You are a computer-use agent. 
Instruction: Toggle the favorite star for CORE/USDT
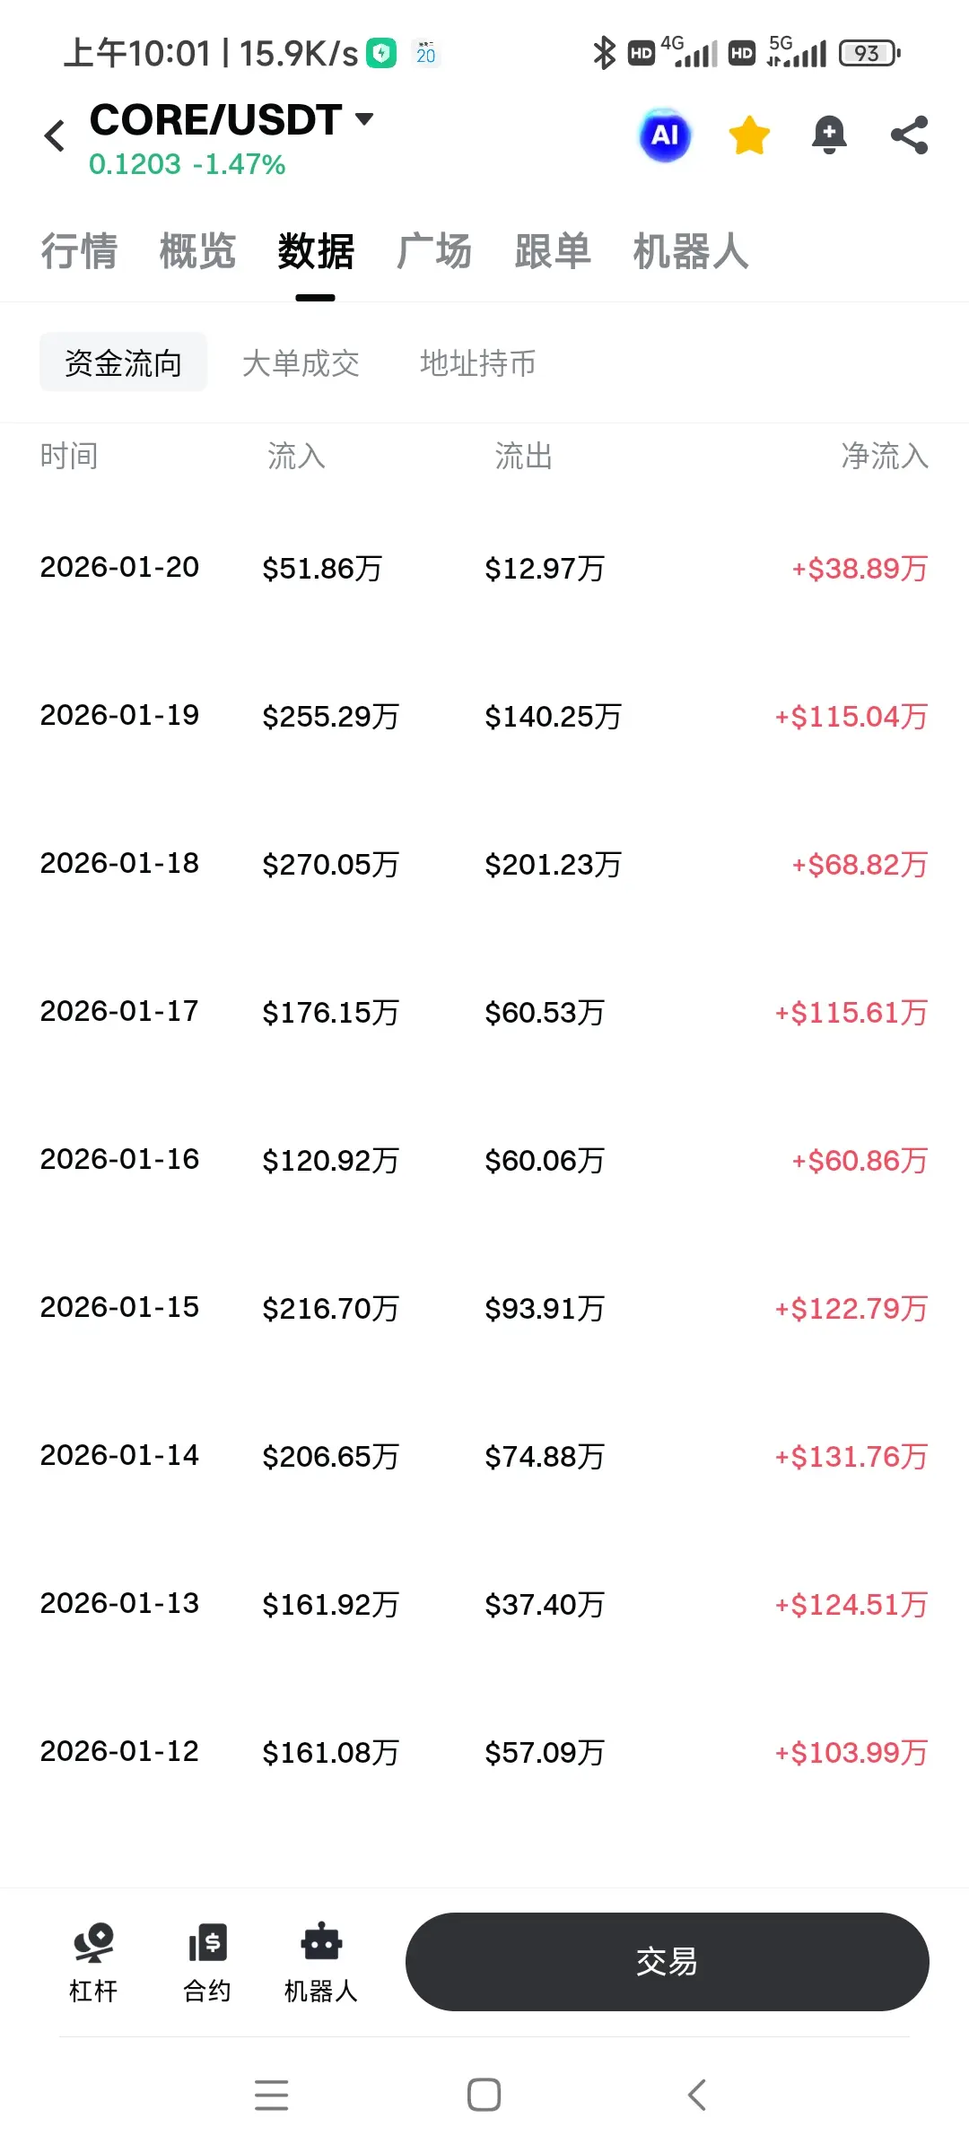pyautogui.click(x=749, y=135)
